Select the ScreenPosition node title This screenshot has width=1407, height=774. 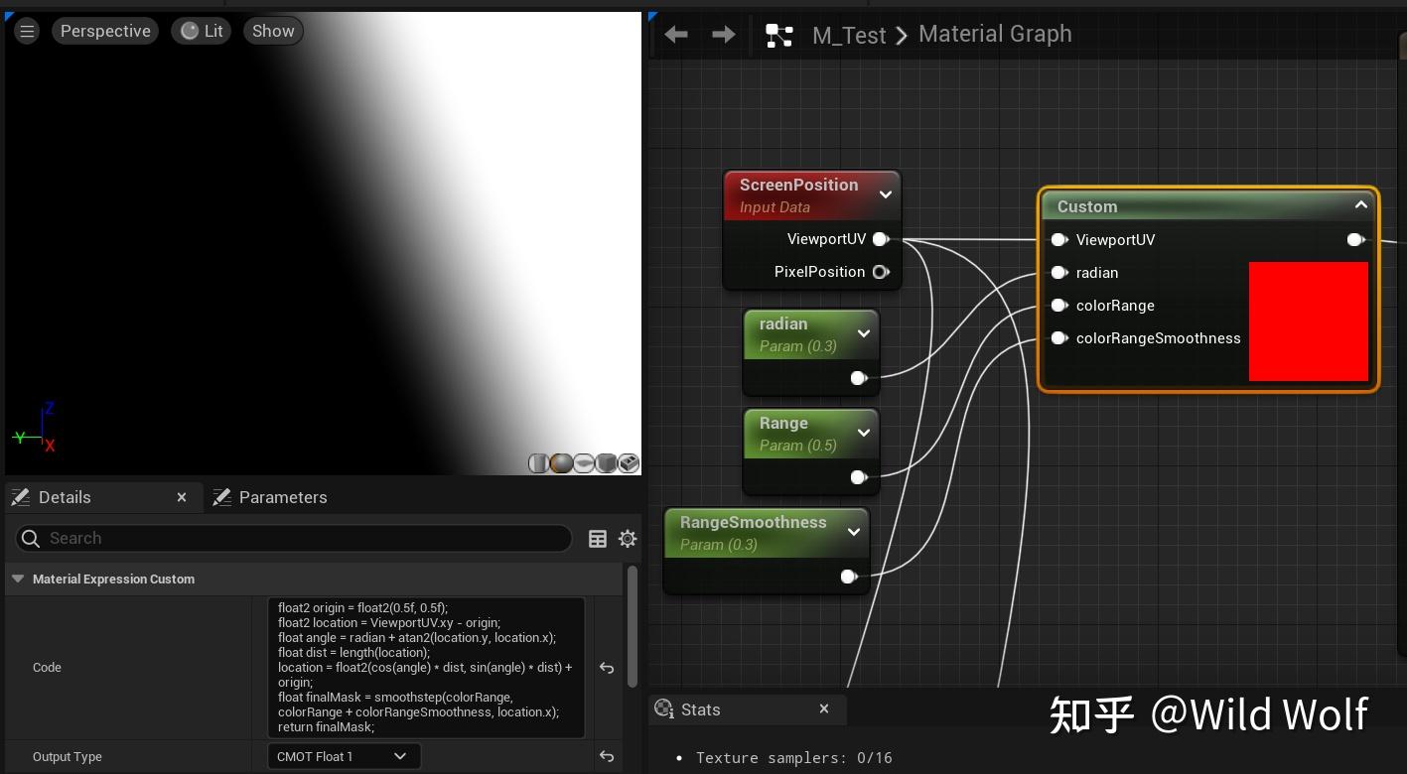click(x=799, y=185)
